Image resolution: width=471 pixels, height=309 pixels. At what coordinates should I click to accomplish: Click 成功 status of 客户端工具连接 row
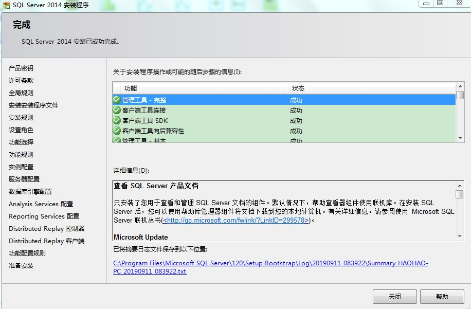[x=296, y=111]
